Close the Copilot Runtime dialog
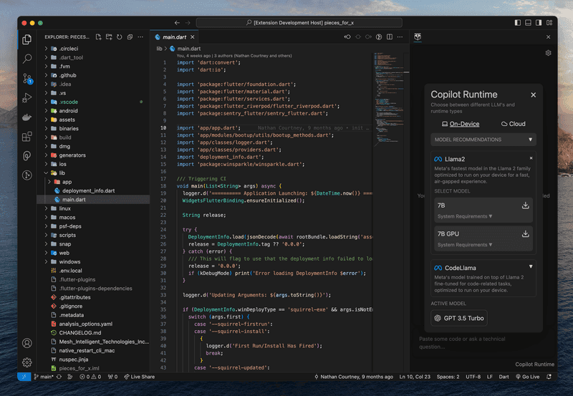This screenshot has height=396, width=573. point(533,95)
